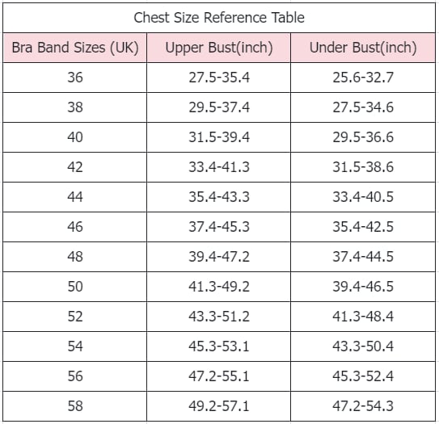Image resolution: width=439 pixels, height=424 pixels.
Task: Click the 29.5-37.4 upper bust cell
Action: tap(218, 107)
